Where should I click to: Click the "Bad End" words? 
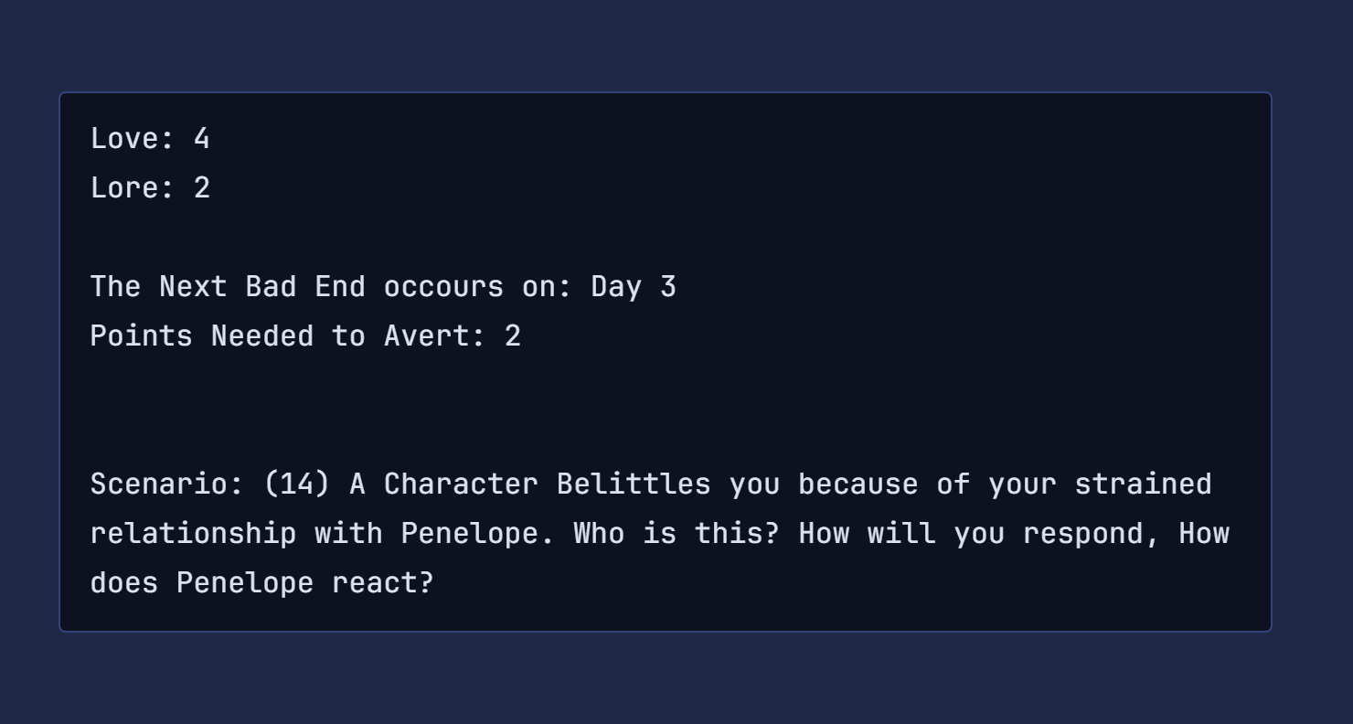point(305,287)
